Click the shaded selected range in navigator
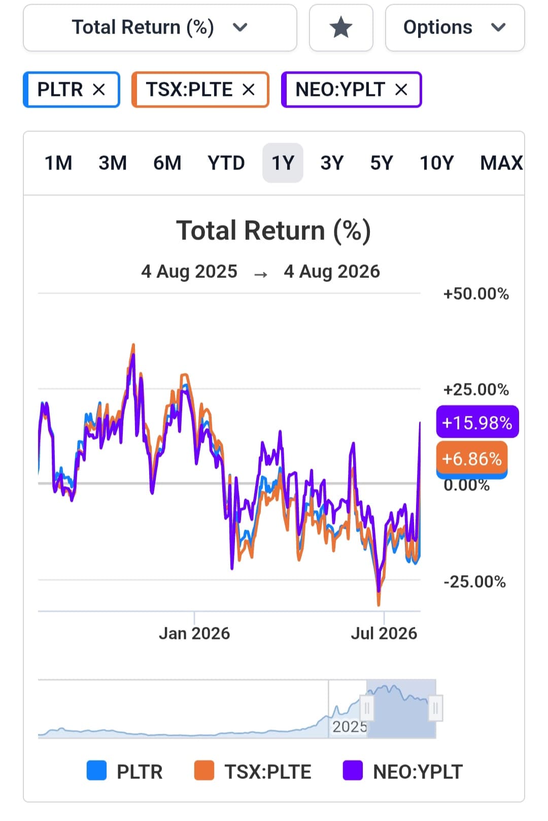This screenshot has height=821, width=548. point(401,708)
